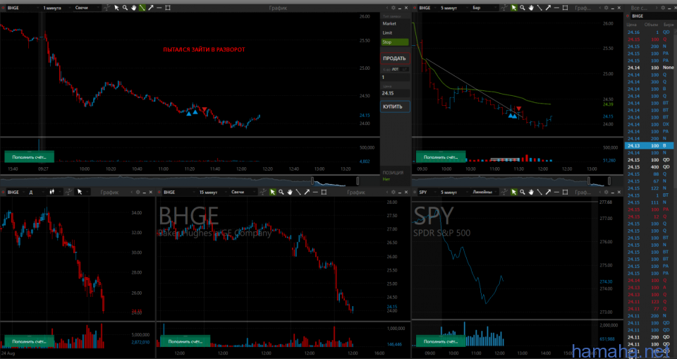Choose rectangle tool in 1-minute chart
Viewport: 677px width, 359px height.
168,8
